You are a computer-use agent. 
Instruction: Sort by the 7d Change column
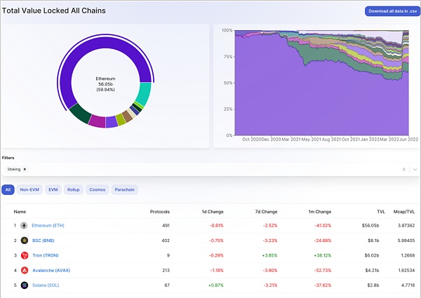266,212
